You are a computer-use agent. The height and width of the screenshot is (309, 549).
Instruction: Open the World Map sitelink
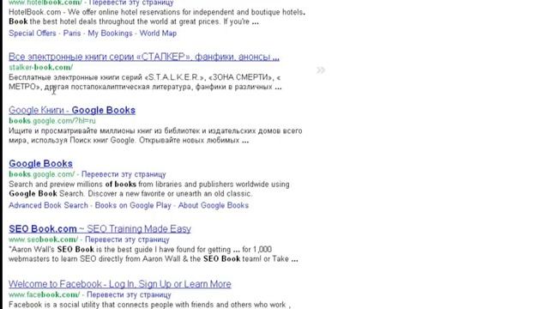pos(158,33)
